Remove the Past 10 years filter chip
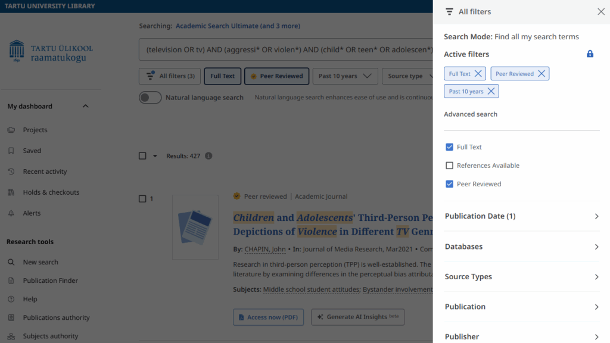610x343 pixels. [491, 91]
